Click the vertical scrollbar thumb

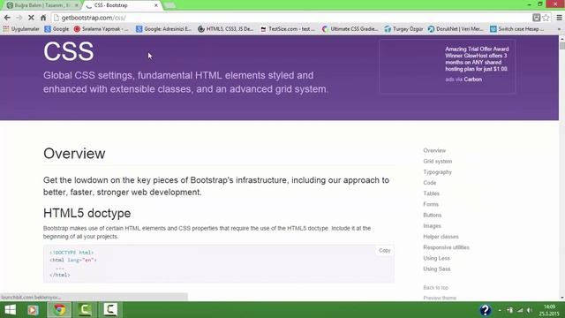click(562, 46)
